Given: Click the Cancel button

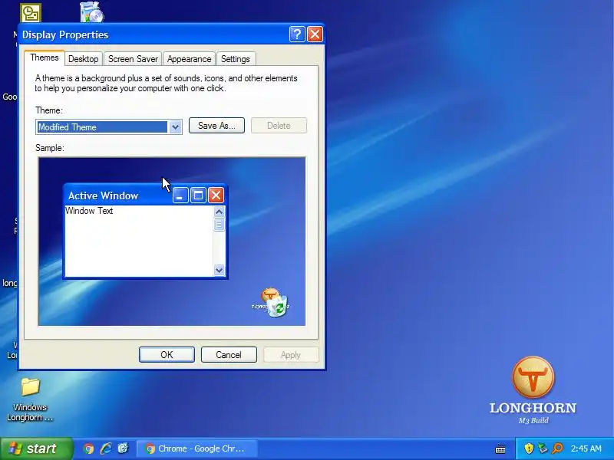Looking at the screenshot, I should coord(229,355).
